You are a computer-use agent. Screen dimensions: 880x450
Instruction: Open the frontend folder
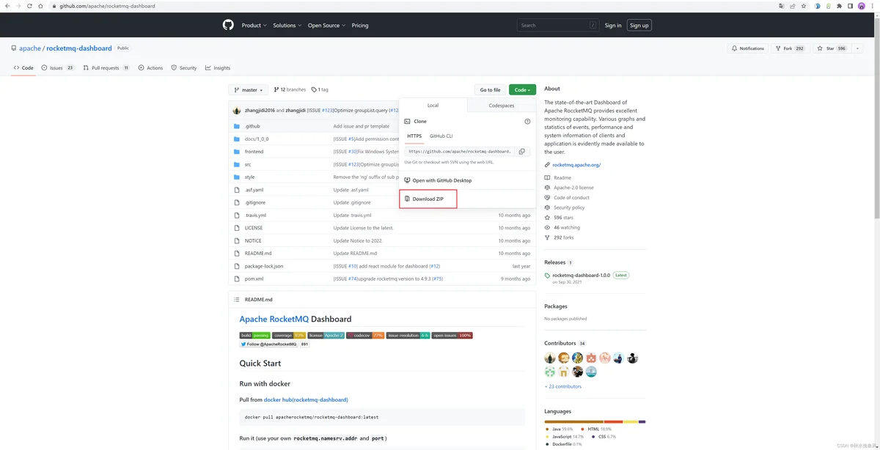pos(254,152)
